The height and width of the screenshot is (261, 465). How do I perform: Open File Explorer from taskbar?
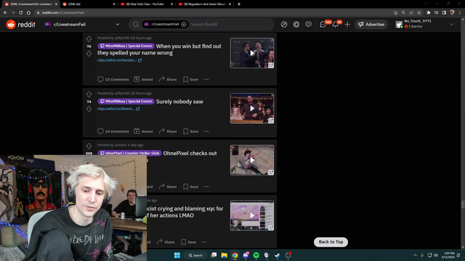[225, 255]
